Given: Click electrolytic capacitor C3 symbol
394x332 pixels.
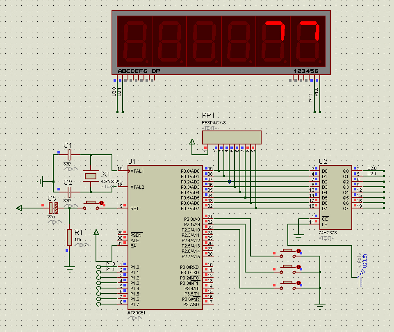Looking at the screenshot, I should pyautogui.click(x=53, y=208).
